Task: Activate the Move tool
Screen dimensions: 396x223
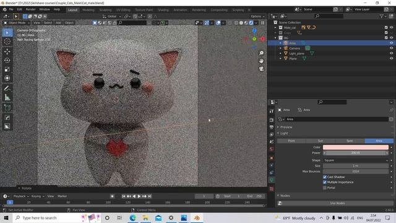Action: point(7,51)
